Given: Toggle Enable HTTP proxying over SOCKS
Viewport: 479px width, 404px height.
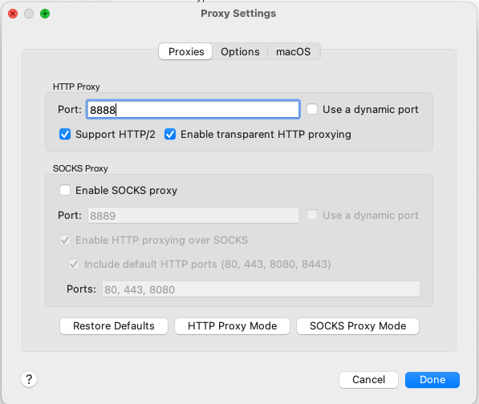Looking at the screenshot, I should pyautogui.click(x=65, y=240).
